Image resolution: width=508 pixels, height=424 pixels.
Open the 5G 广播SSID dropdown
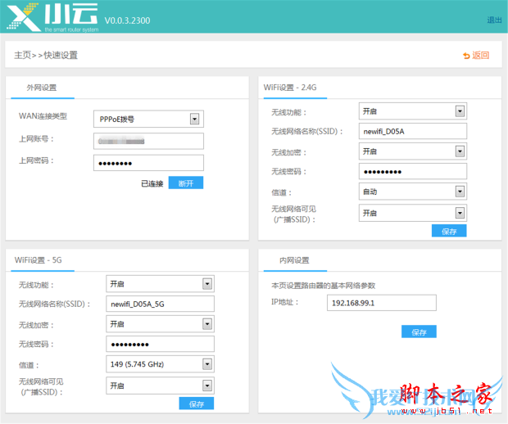point(160,386)
